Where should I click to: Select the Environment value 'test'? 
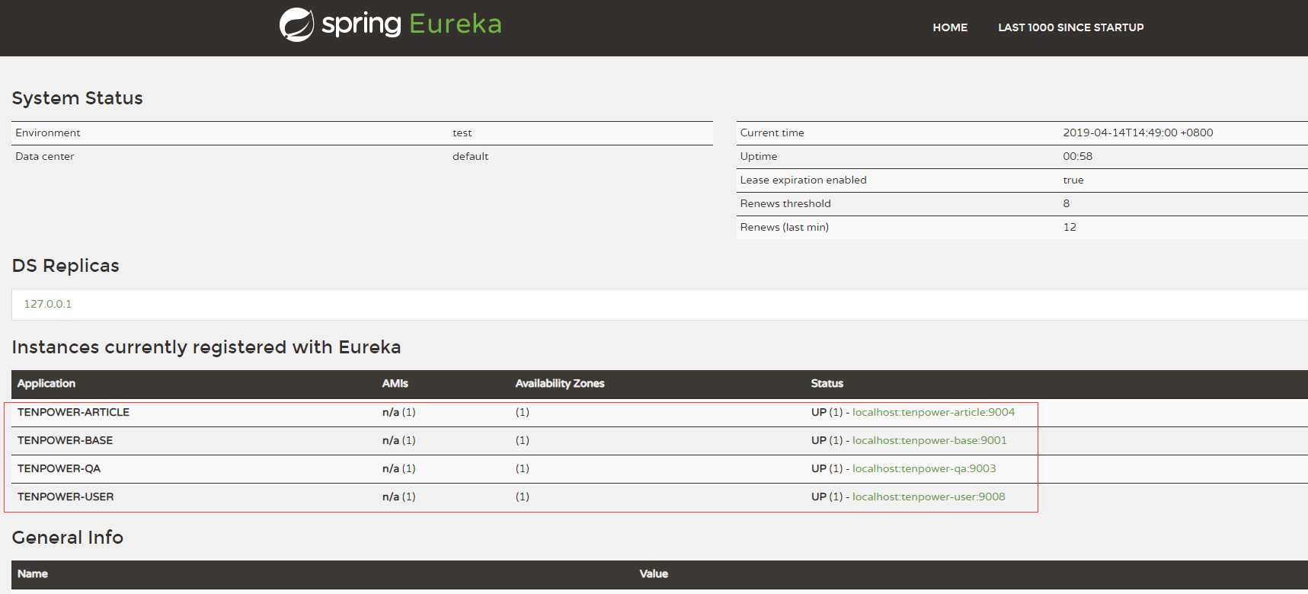[462, 133]
